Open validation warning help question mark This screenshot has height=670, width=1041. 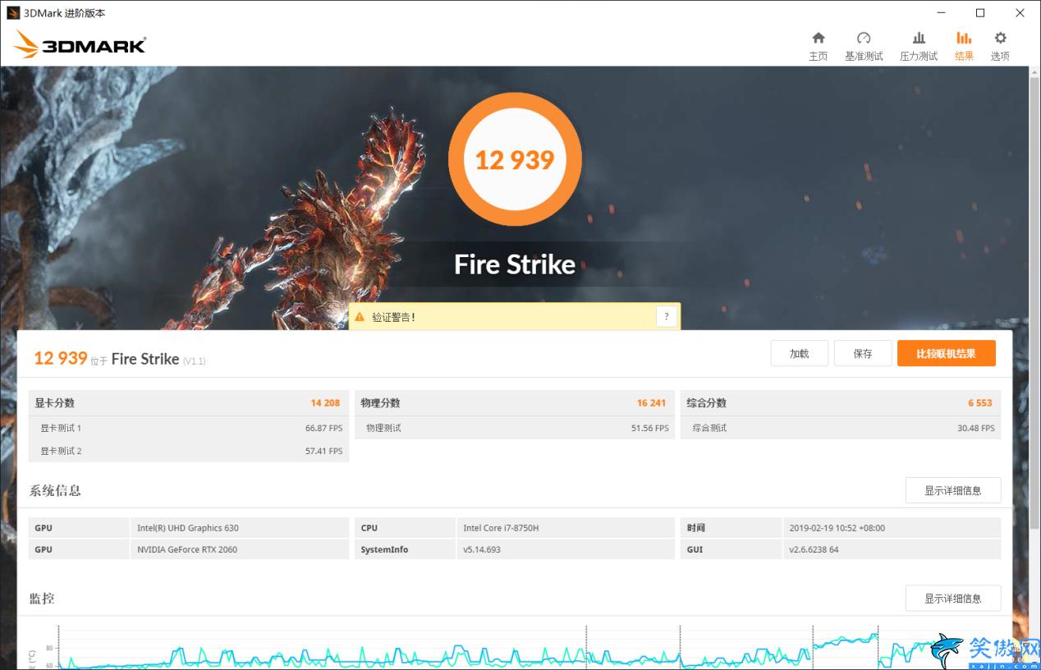click(x=666, y=316)
